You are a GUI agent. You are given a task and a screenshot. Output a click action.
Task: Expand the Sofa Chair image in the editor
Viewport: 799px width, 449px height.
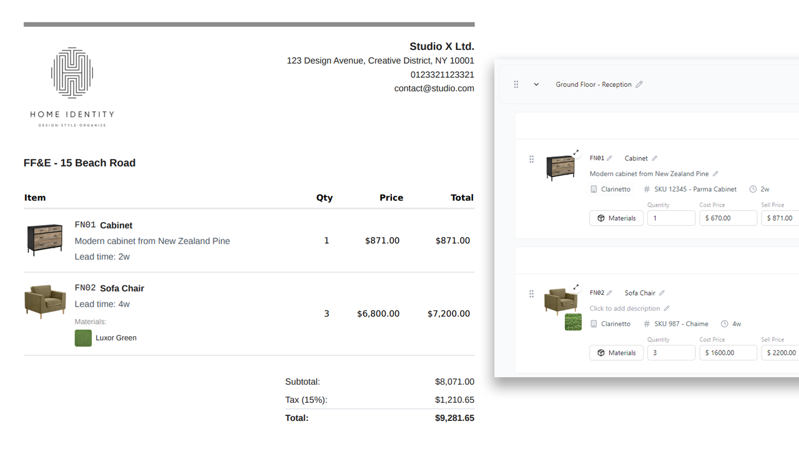click(x=576, y=287)
